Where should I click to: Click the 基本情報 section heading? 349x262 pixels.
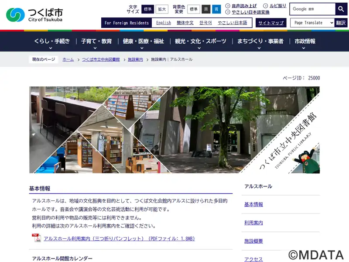tap(40, 189)
